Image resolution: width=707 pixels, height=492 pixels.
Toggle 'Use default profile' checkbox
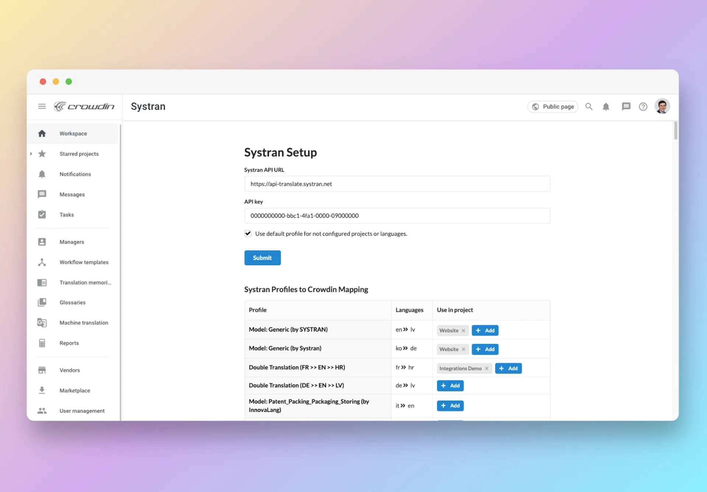248,233
